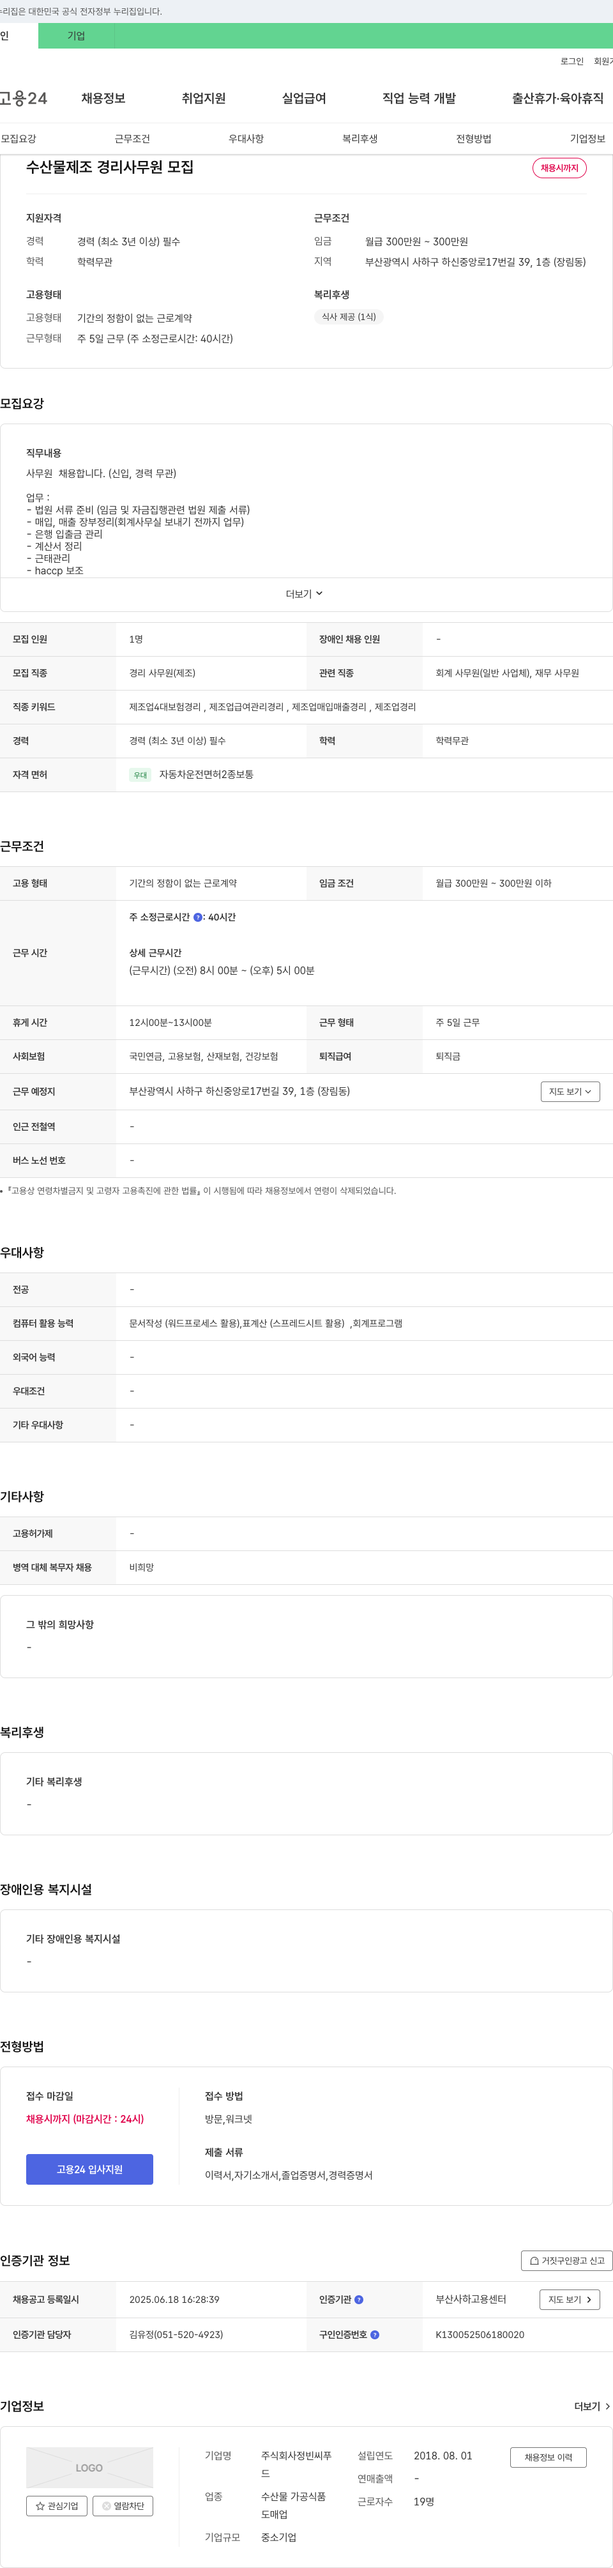Click the address 부산광역시 사하구 하신중앙로17번길 39 in 근무 예정지 row
The width and height of the screenshot is (613, 2568).
tap(239, 1092)
